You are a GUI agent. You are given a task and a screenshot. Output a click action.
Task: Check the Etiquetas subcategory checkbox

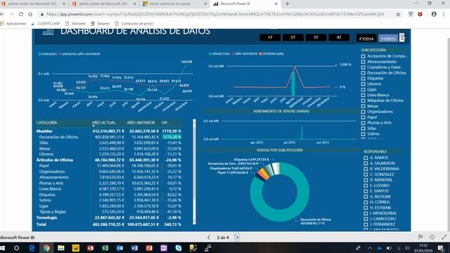tap(364, 79)
